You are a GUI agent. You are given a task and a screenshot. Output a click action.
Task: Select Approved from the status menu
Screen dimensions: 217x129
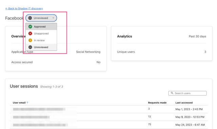click(41, 26)
